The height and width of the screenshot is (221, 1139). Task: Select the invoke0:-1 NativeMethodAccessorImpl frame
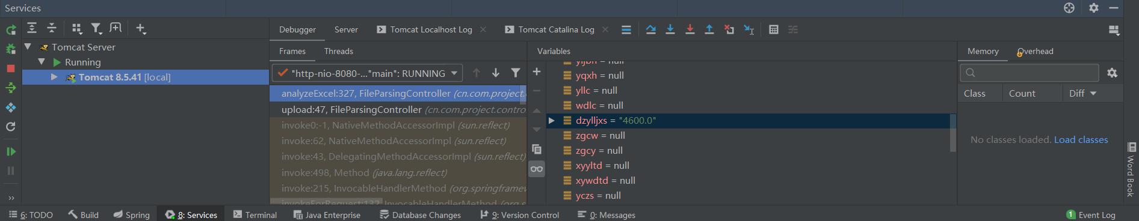point(398,125)
